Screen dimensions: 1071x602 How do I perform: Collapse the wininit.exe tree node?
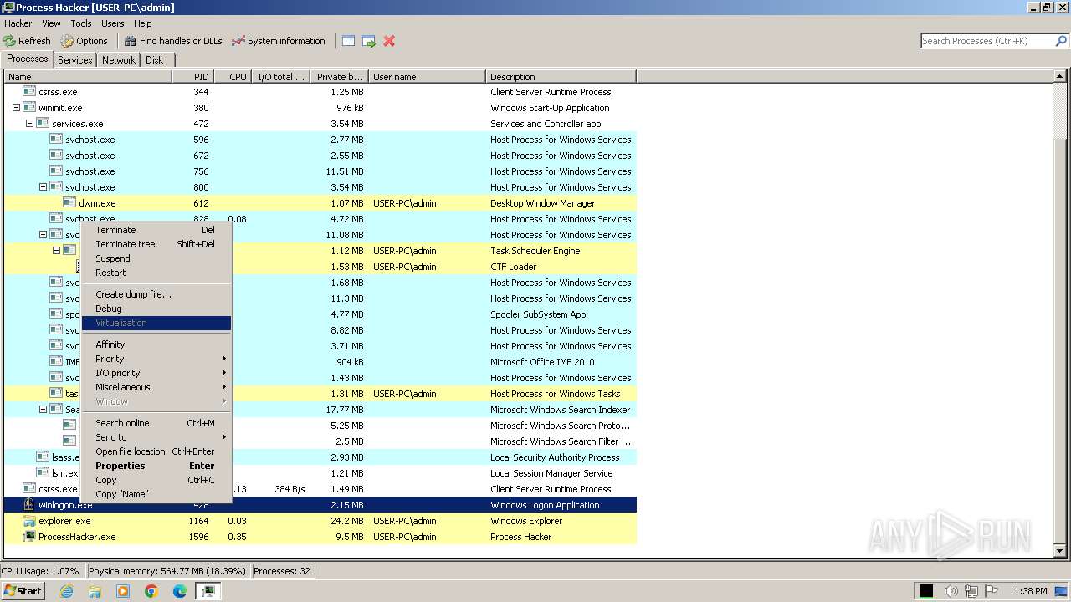click(x=16, y=108)
